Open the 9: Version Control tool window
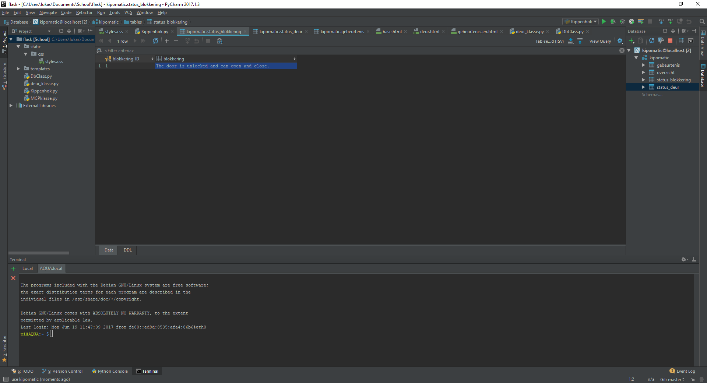 63,371
